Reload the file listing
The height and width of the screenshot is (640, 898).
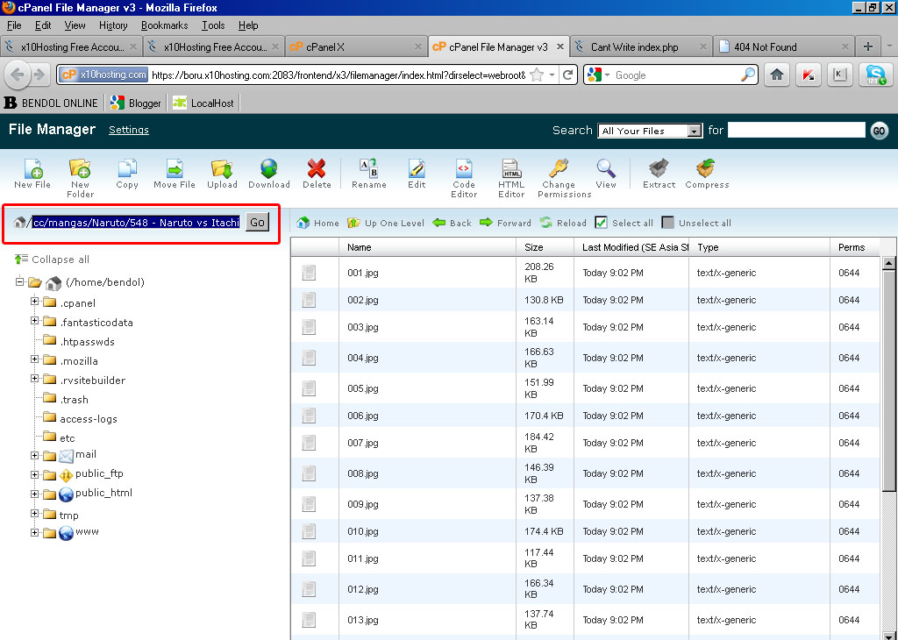coord(563,223)
